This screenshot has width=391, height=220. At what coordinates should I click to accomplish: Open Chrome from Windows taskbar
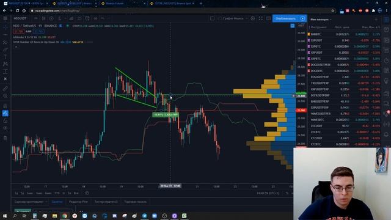pos(65,216)
